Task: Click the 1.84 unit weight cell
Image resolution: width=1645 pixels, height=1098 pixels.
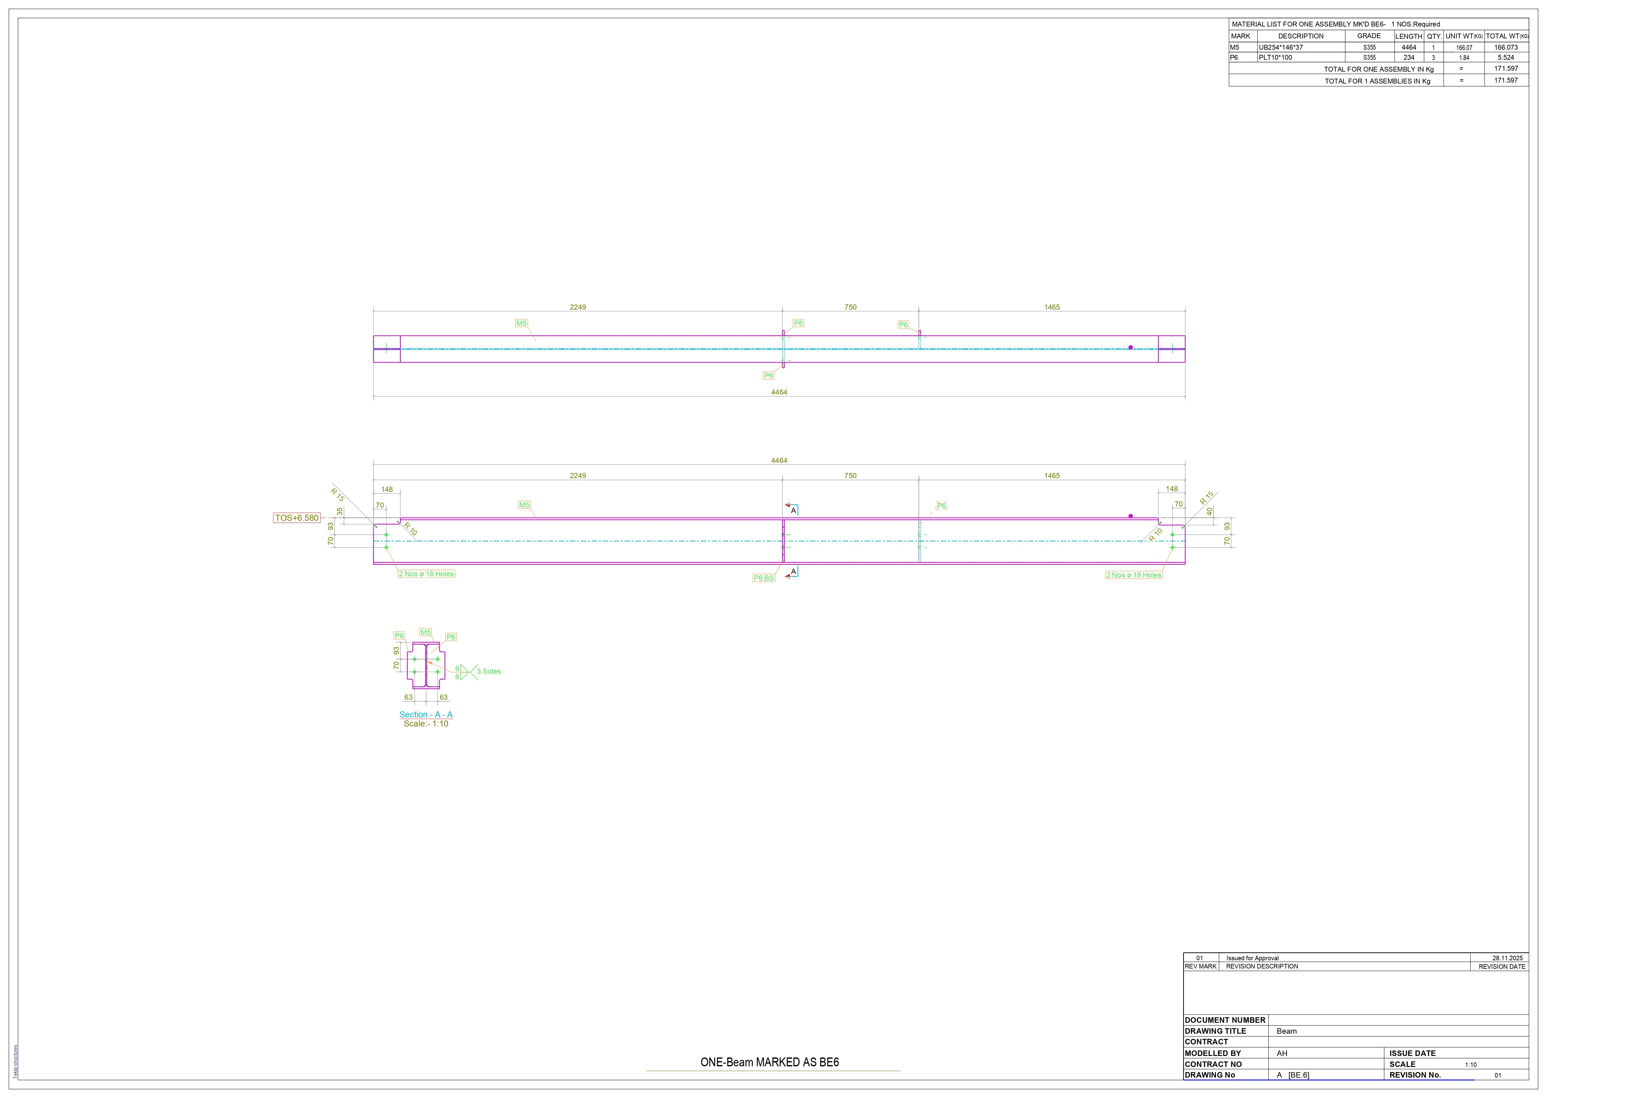Action: click(x=1464, y=58)
